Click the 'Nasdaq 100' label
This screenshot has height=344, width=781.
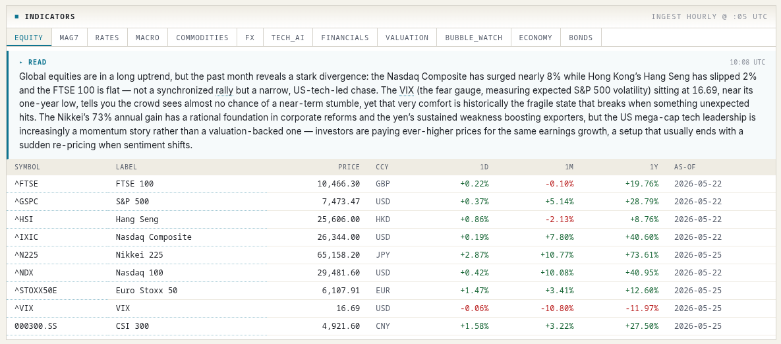point(140,273)
